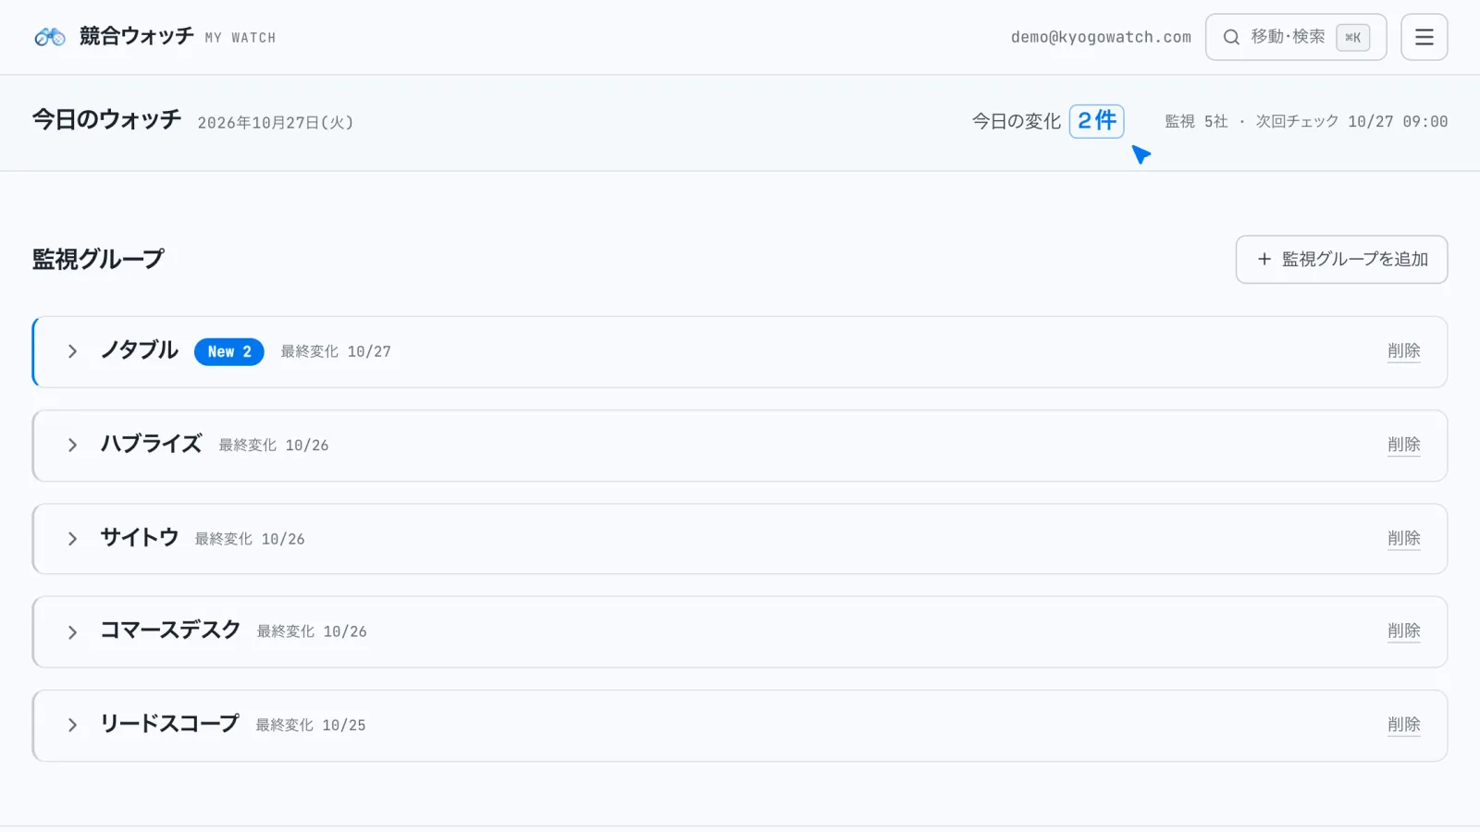Screen dimensions: 1480x832
Task: Click the 監視 5社 status text
Action: coord(1196,122)
